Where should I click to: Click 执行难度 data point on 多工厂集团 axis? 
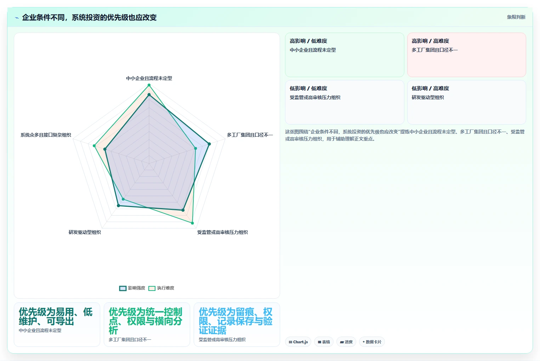(195, 148)
